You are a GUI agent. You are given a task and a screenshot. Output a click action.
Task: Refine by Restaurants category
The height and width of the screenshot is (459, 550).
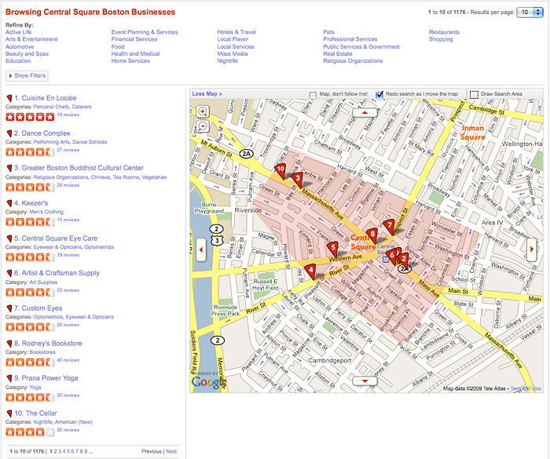444,32
